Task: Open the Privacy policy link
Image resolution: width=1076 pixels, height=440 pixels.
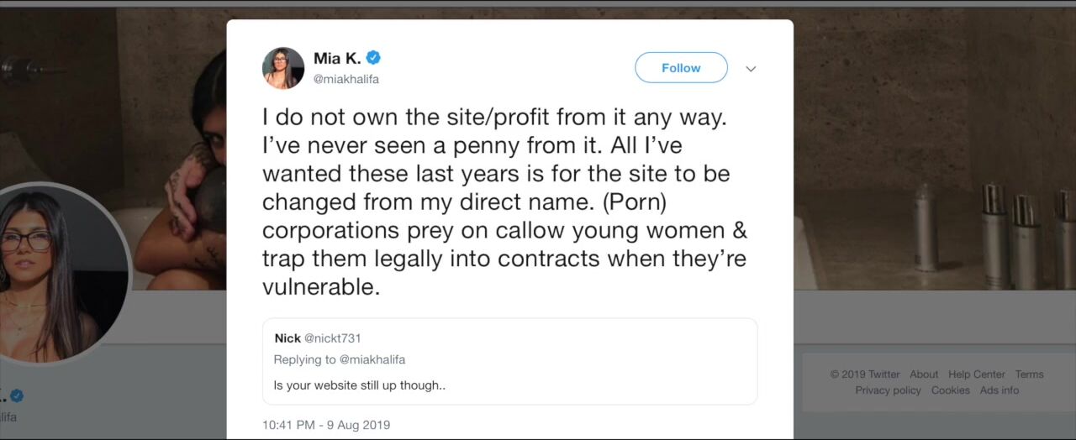Action: pos(888,390)
